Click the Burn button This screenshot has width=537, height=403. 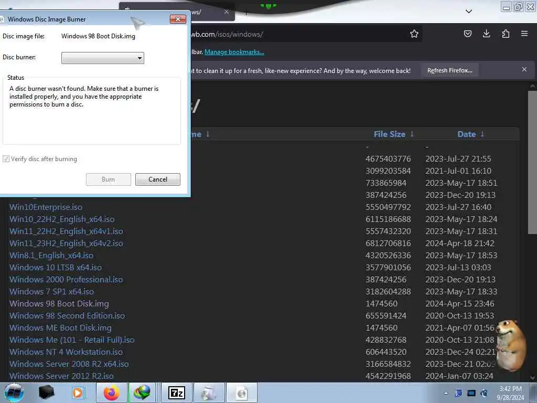tap(108, 179)
